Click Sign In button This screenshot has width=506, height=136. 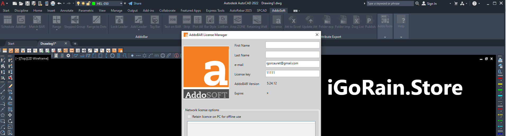(x=429, y=3)
